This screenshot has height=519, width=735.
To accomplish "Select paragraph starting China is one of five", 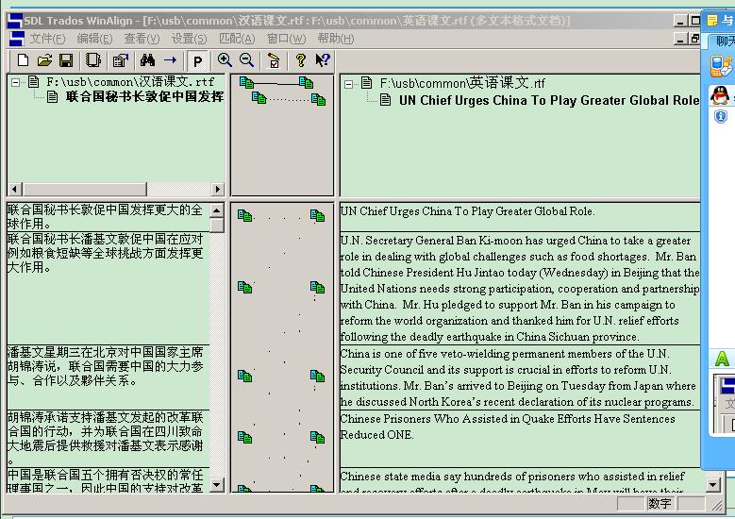I will 520,377.
